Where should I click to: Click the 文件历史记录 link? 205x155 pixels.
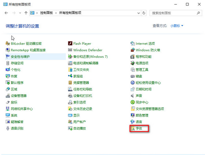point(83,109)
